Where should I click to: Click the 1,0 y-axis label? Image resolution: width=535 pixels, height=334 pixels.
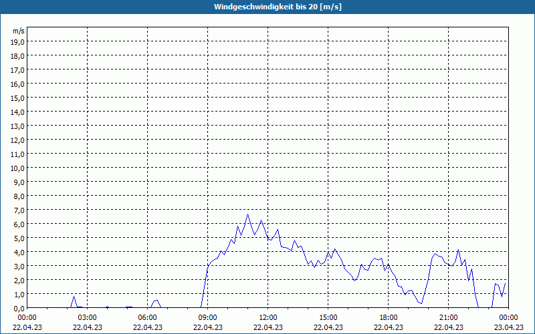click(x=19, y=295)
